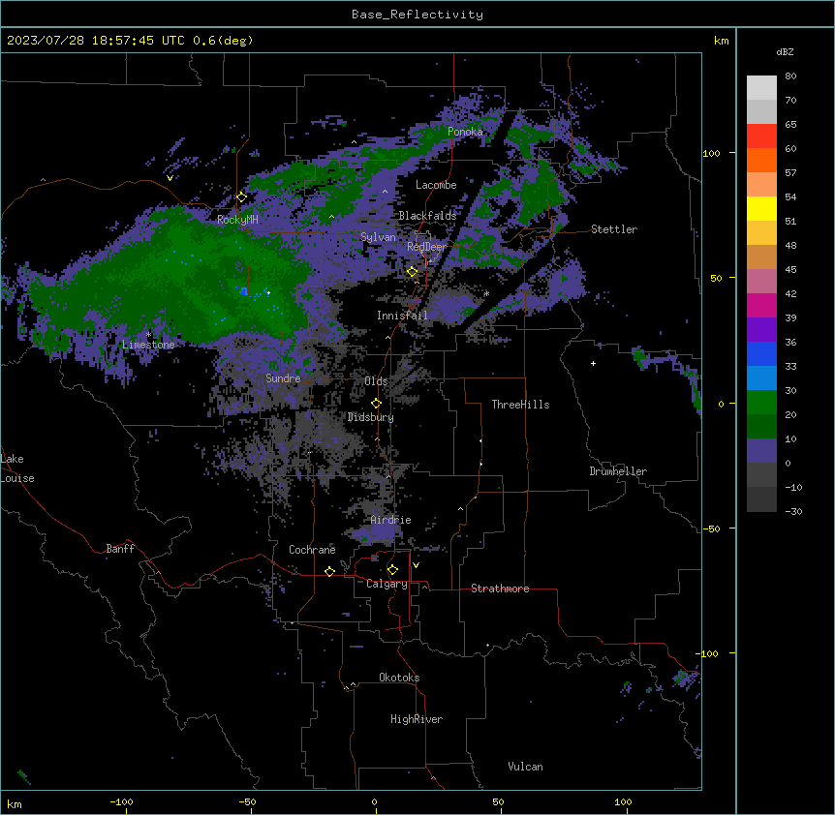Click the Sundre town label

(283, 378)
